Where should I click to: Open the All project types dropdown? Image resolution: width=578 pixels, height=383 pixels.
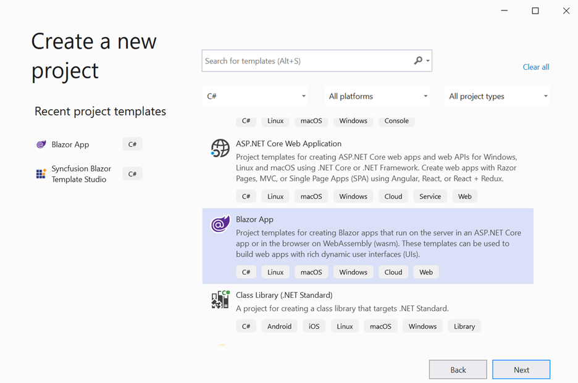(497, 96)
